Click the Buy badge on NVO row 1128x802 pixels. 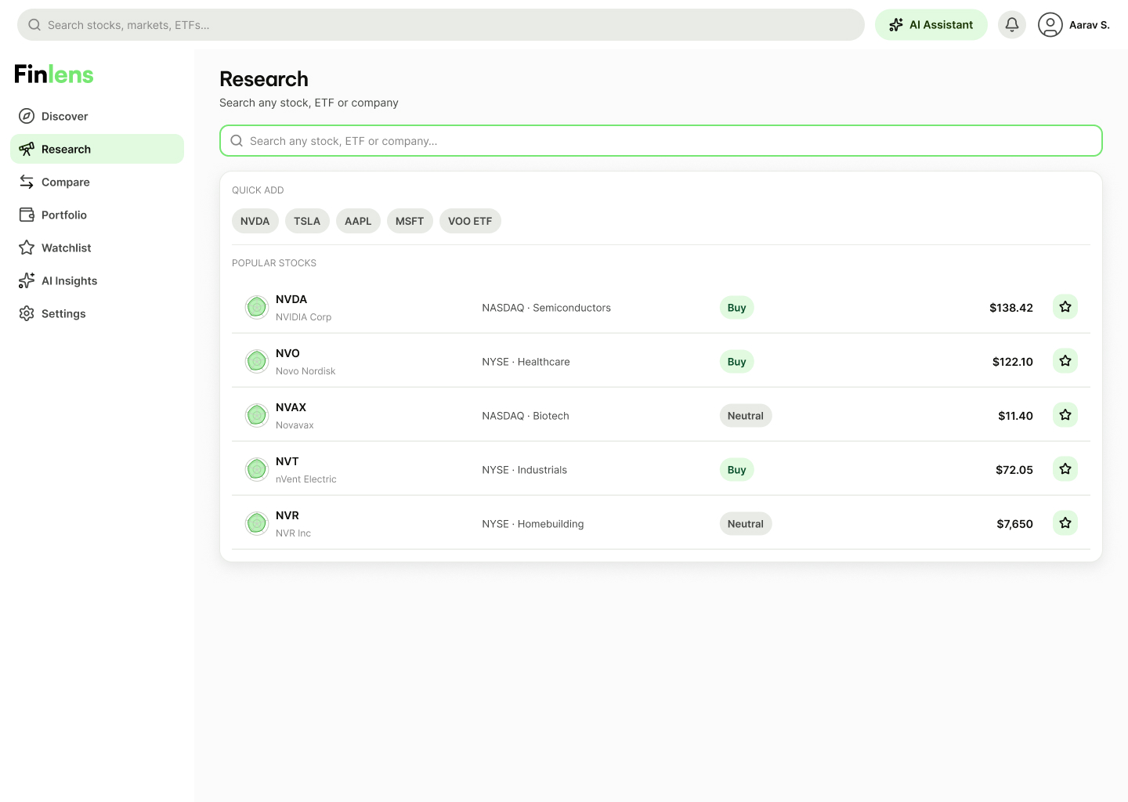[x=736, y=362]
